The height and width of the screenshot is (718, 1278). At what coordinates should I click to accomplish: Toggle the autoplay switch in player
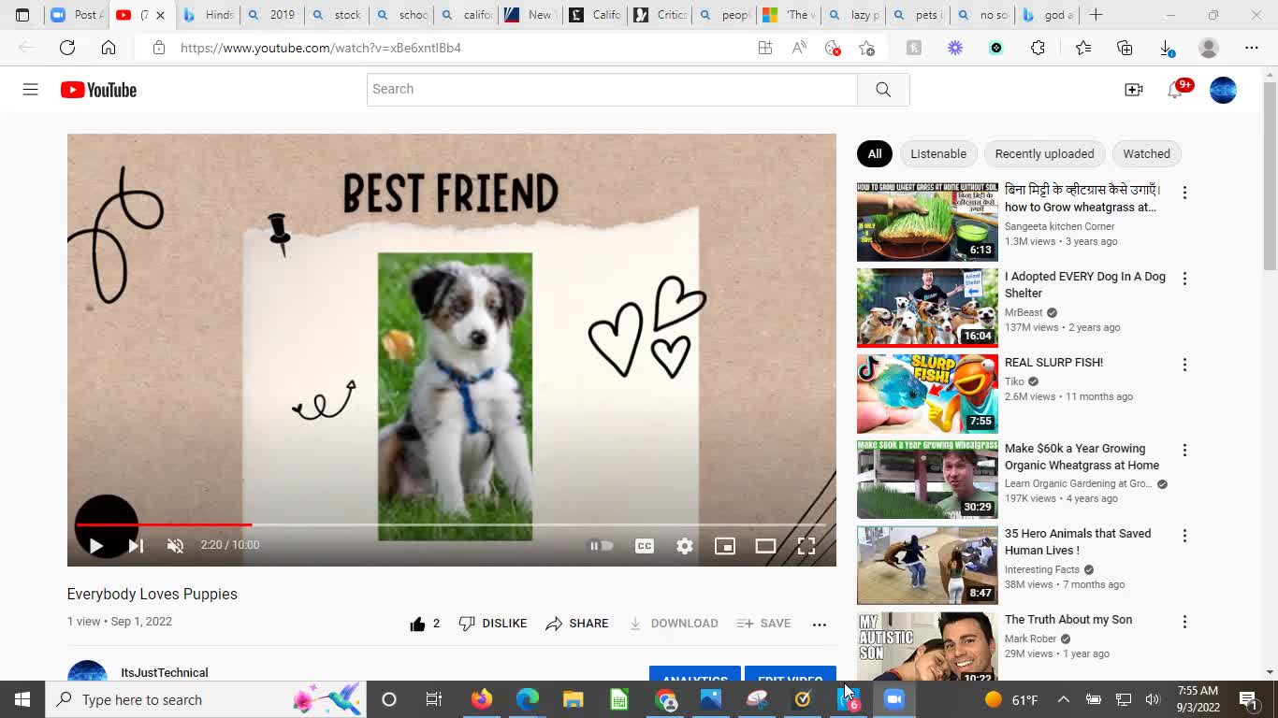pyautogui.click(x=601, y=546)
